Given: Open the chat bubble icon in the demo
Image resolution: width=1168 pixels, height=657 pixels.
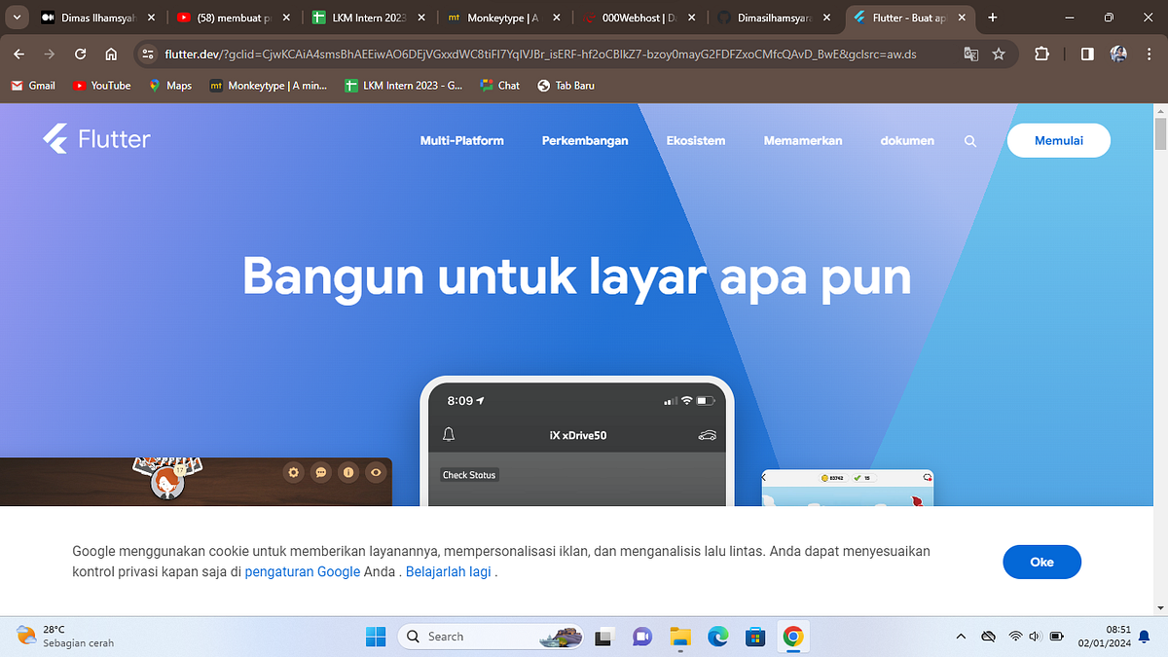Looking at the screenshot, I should [320, 472].
